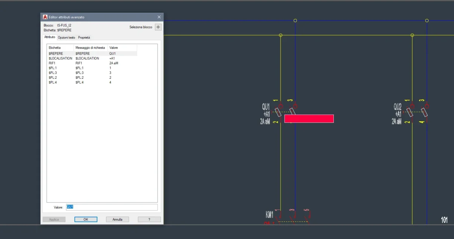The height and width of the screenshot is (239, 454).
Task: Click the Seleziona blocco pick icon
Action: coord(158,27)
